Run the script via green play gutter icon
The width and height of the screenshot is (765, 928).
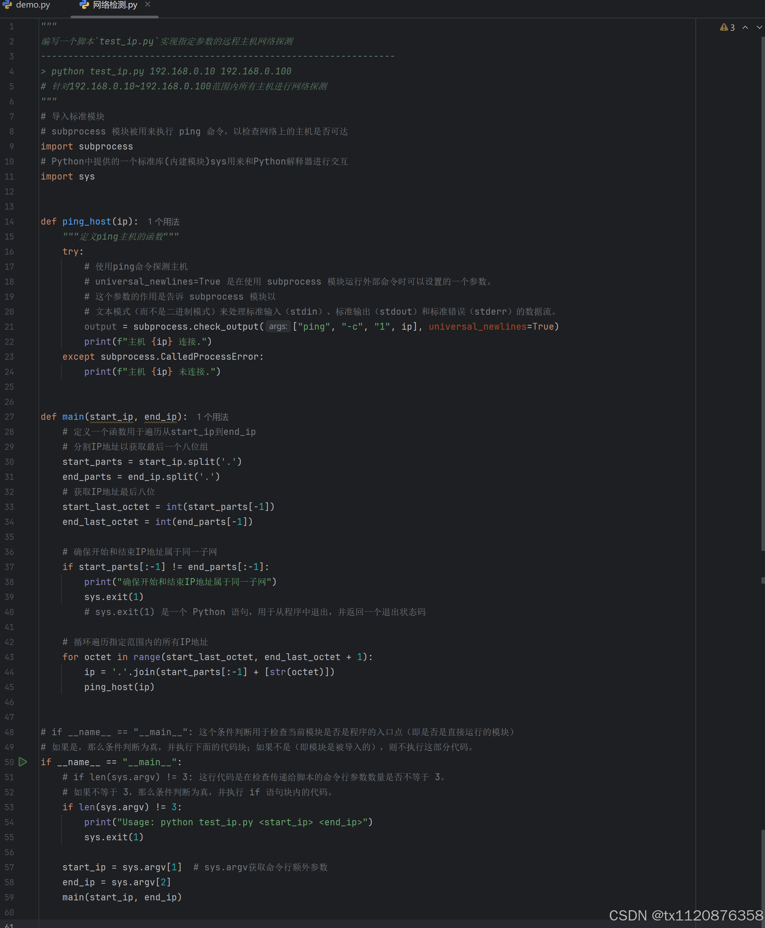pyautogui.click(x=23, y=762)
